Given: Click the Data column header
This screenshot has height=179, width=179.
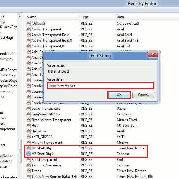Looking at the screenshot, I should pos(120,17).
